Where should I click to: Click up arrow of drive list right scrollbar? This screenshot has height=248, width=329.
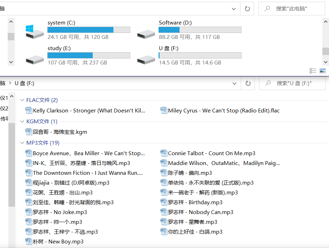click(x=325, y=22)
